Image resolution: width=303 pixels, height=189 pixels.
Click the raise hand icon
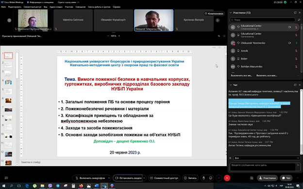(x=203, y=178)
